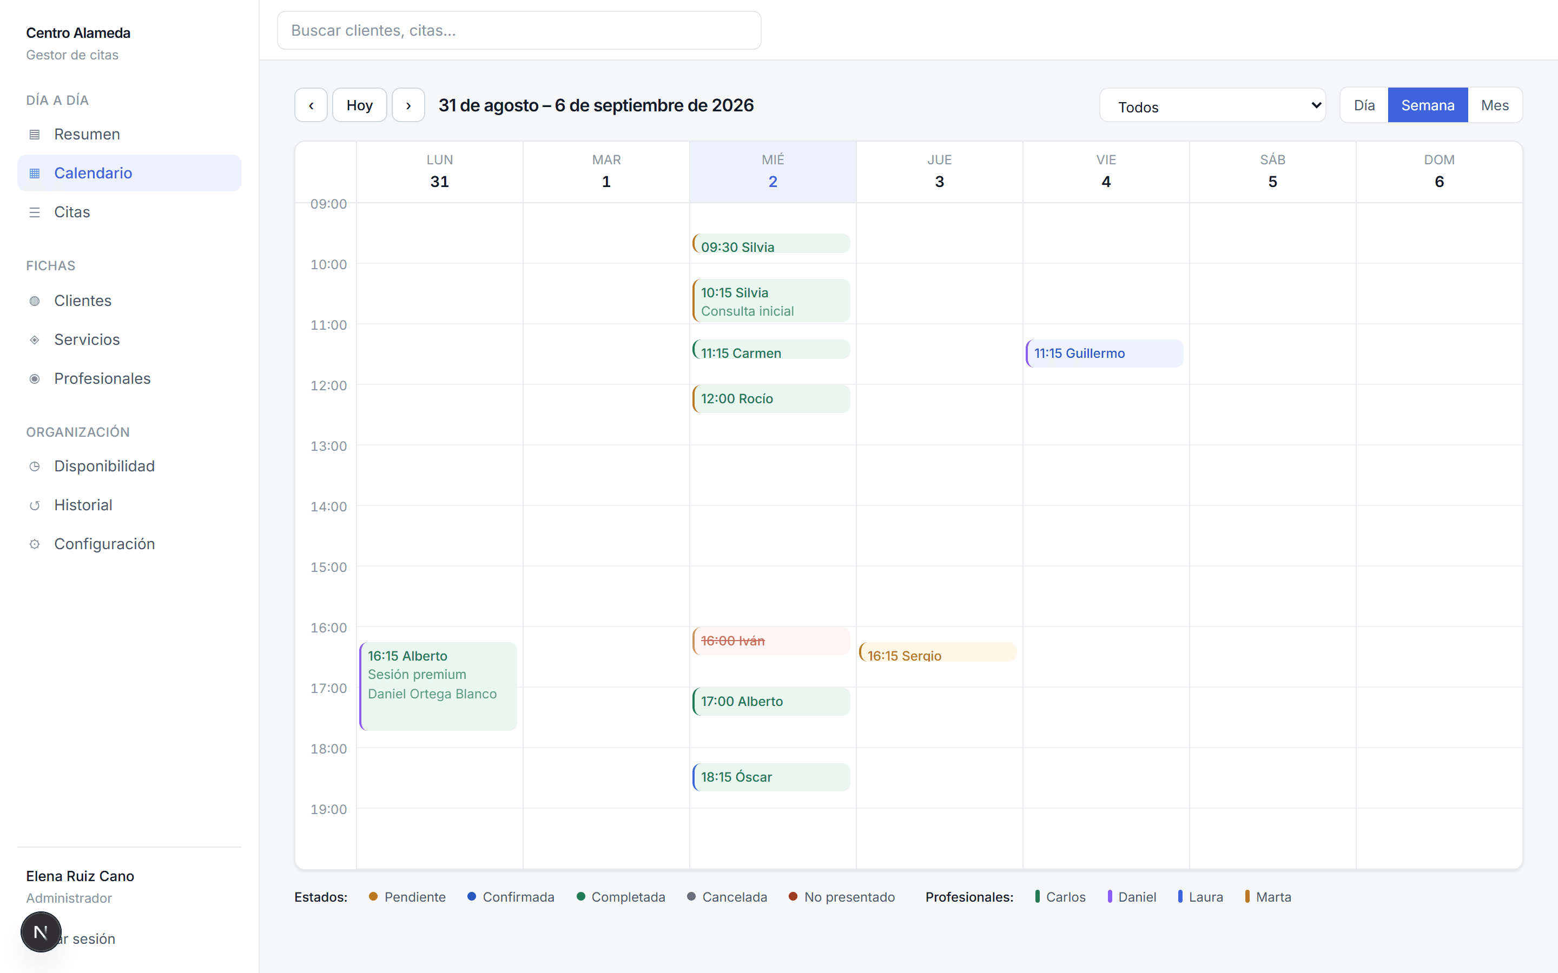Open Citas in the sidebar
This screenshot has height=973, width=1558.
(129, 212)
